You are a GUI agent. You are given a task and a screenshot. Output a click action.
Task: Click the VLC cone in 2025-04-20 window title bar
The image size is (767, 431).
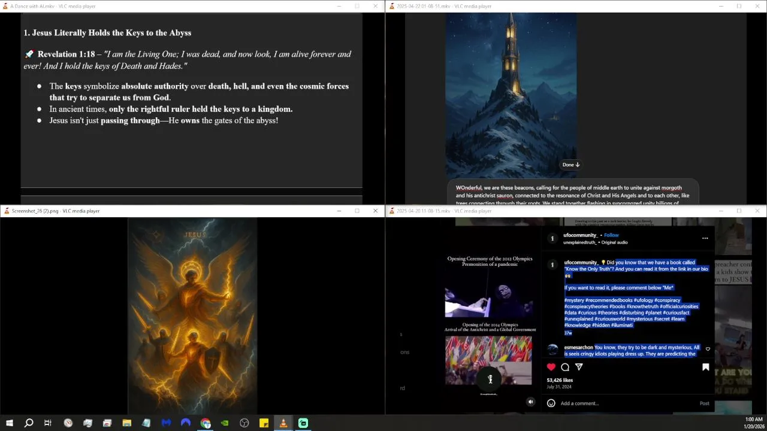click(x=391, y=211)
